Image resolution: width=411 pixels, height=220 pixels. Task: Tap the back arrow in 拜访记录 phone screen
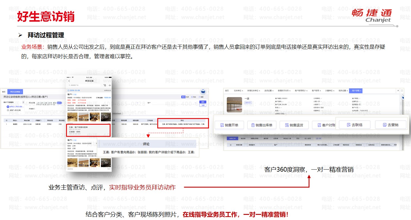[x=69, y=81]
